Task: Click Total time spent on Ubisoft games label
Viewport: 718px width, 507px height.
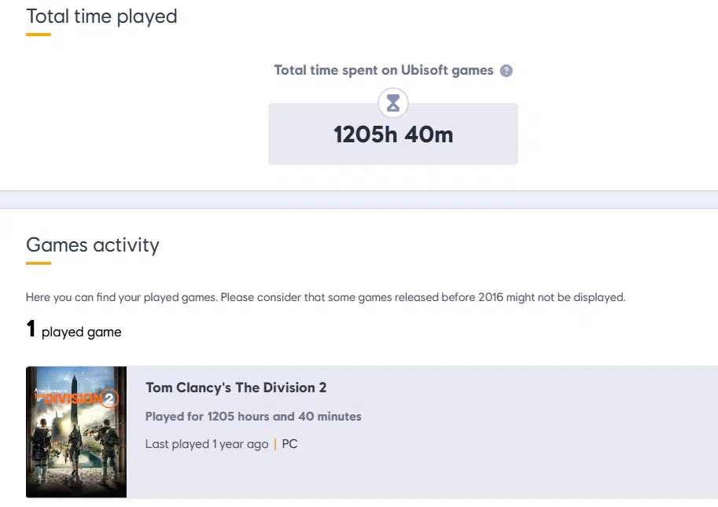Action: tap(383, 70)
